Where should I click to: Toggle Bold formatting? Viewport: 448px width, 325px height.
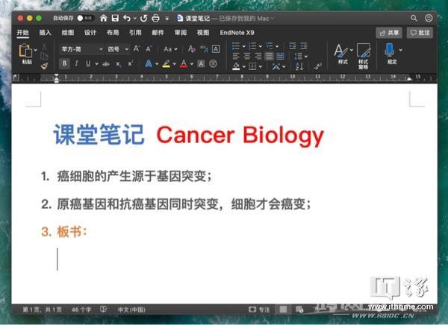pyautogui.click(x=64, y=63)
